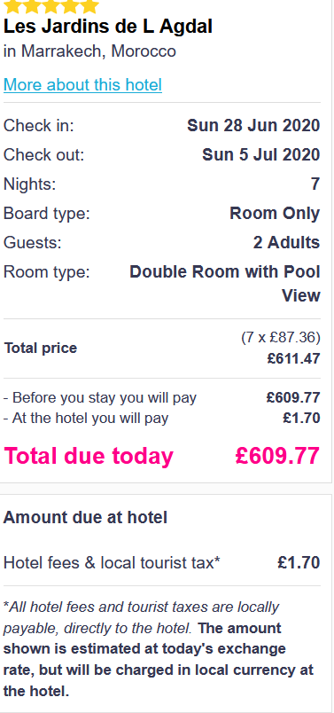Click the check in date Sun 28 Jun 2020
The image size is (334, 713).
[x=253, y=126]
